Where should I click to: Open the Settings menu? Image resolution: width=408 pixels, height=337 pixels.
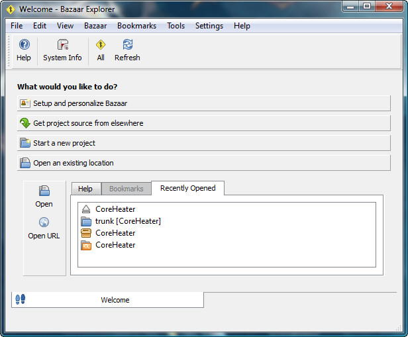pyautogui.click(x=209, y=26)
